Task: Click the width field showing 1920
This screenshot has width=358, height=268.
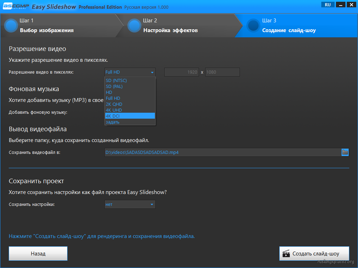Action: click(x=181, y=72)
